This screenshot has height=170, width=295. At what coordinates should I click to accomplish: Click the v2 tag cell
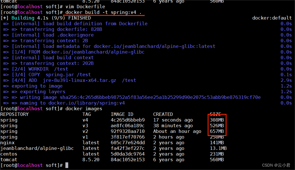pyautogui.click(x=85, y=131)
